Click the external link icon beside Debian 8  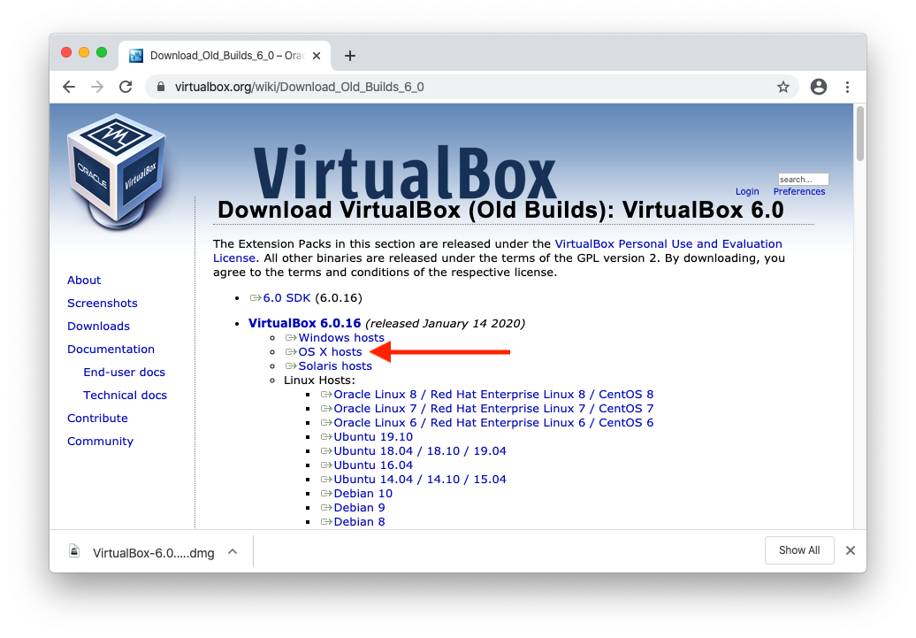click(326, 521)
